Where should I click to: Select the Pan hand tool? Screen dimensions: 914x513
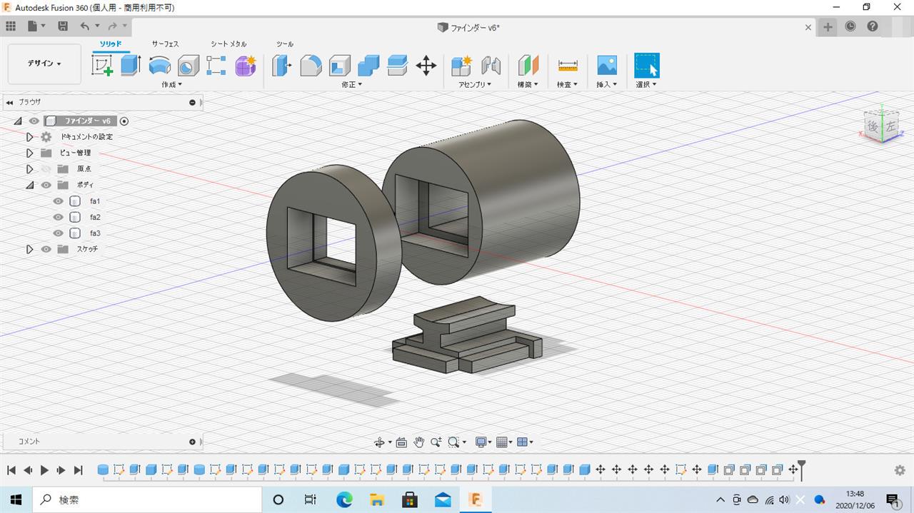[418, 442]
